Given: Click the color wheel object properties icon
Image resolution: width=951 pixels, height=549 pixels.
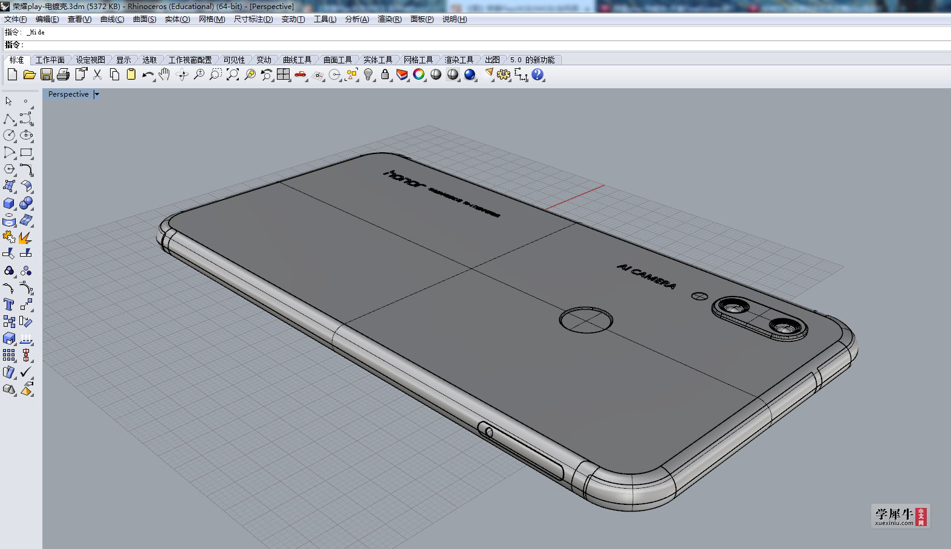Looking at the screenshot, I should tap(419, 74).
